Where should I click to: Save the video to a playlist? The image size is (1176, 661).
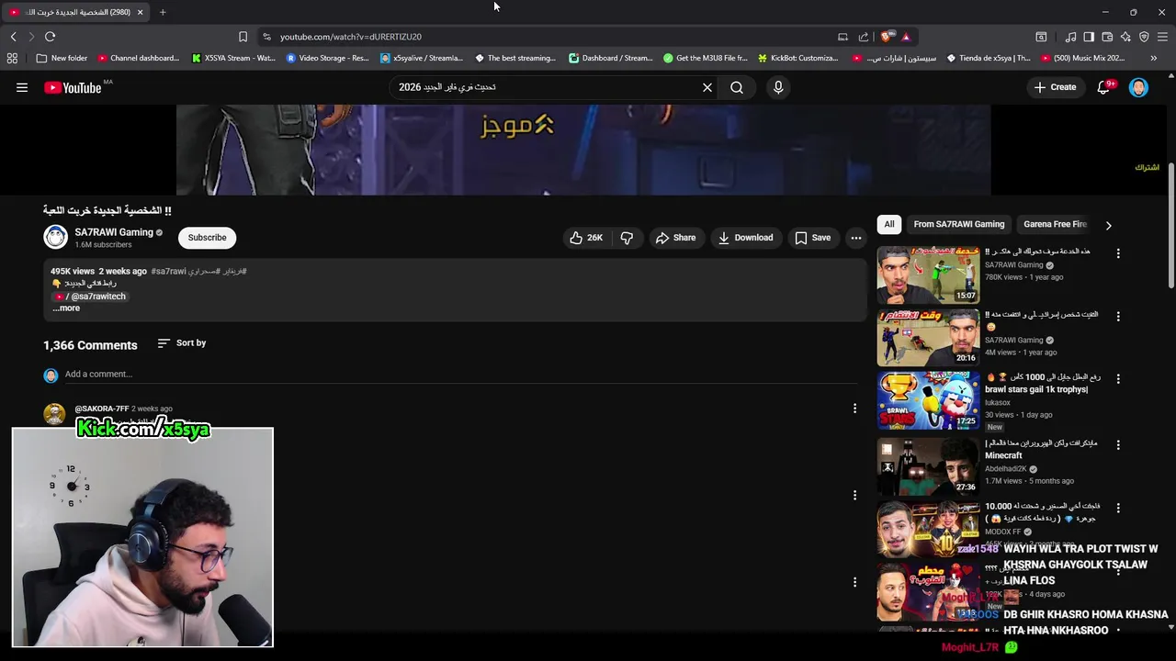[812, 238]
